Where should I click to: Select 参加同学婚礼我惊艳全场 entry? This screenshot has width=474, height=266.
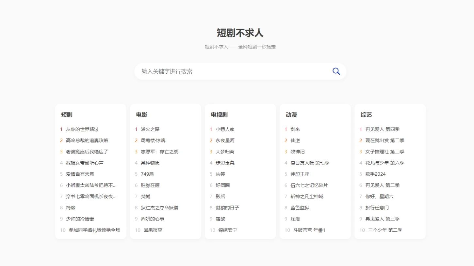click(x=94, y=230)
